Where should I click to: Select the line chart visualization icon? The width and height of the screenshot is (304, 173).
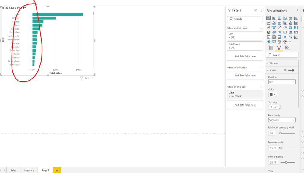[268, 23]
